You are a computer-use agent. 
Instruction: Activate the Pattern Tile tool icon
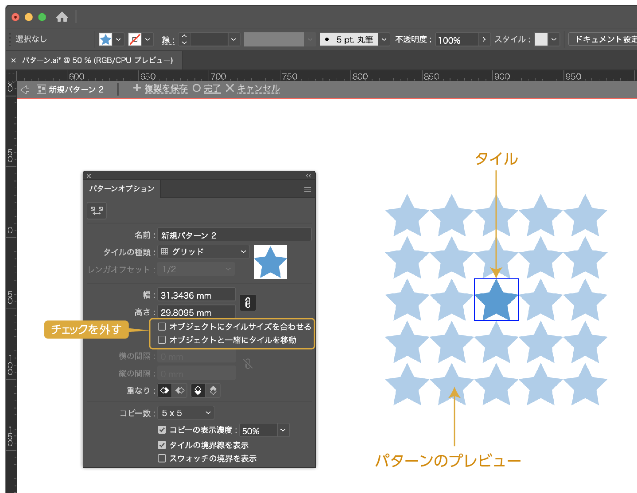click(x=97, y=211)
